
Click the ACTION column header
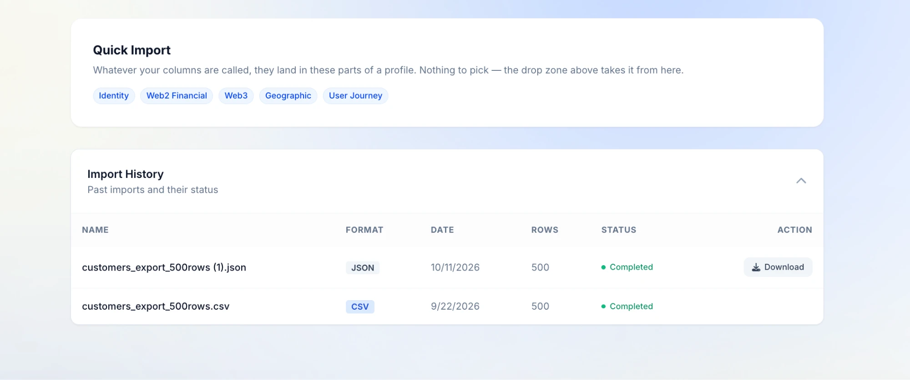[794, 230]
